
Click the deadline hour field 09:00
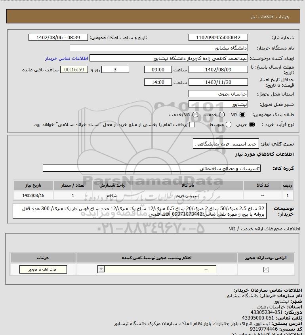158,69
